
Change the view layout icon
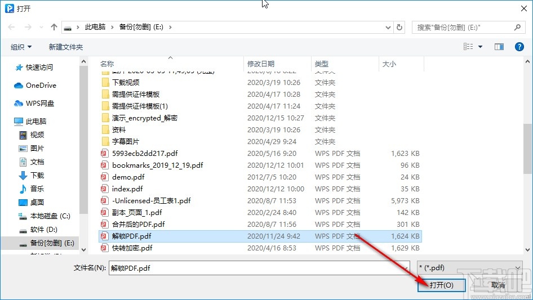(x=468, y=47)
